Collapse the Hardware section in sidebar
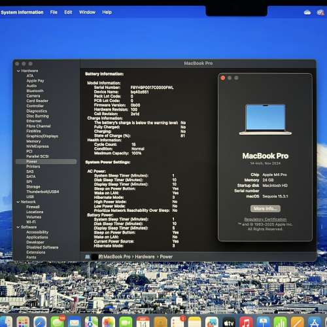 (18, 71)
